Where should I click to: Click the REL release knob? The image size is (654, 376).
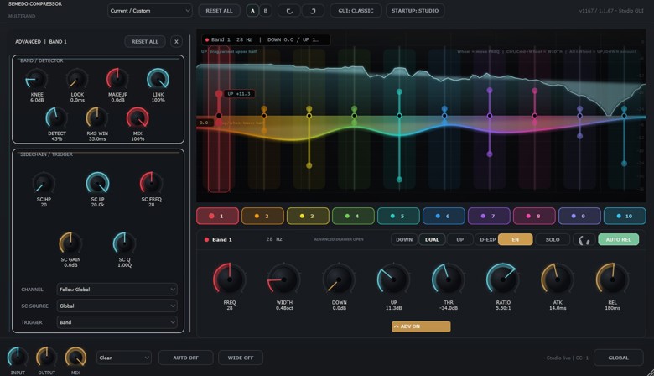click(612, 279)
